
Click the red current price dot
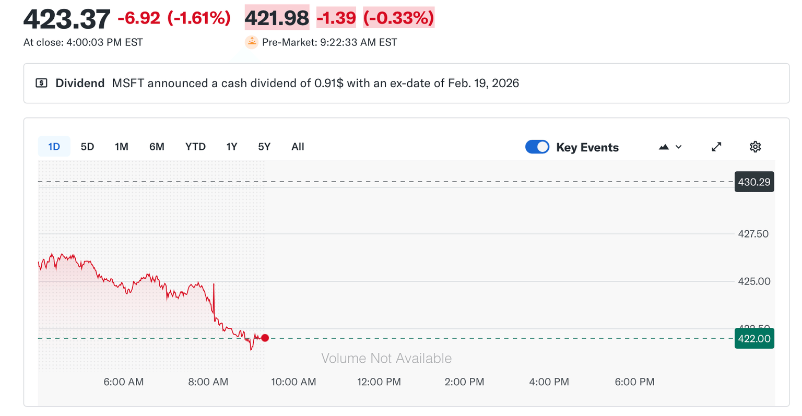[265, 338]
